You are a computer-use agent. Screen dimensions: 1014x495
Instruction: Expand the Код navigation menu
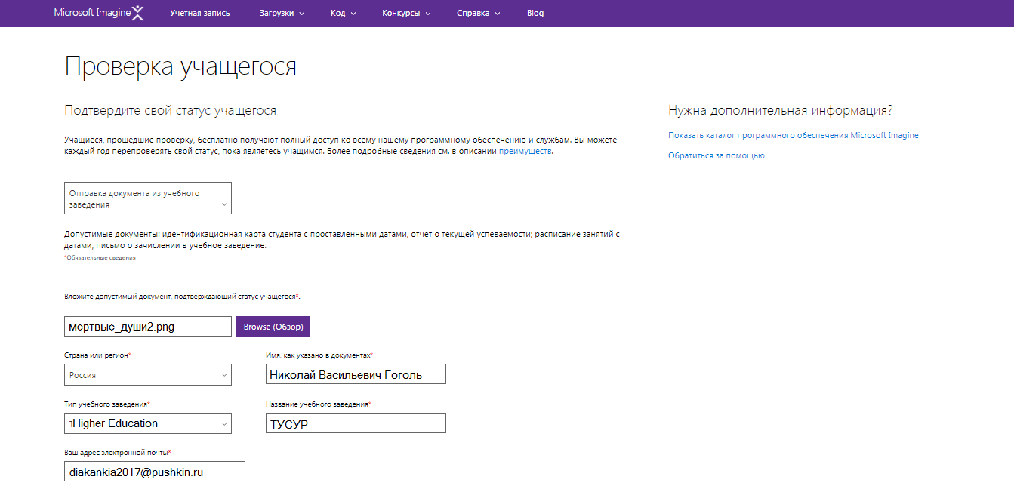[x=343, y=14]
